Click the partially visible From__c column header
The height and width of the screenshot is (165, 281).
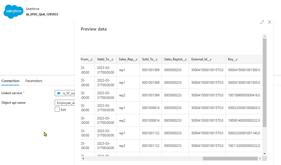tap(88, 59)
